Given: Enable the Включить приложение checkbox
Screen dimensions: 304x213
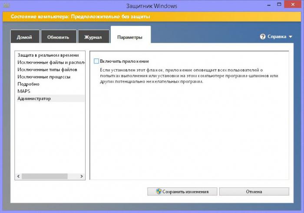Looking at the screenshot, I should (96, 61).
